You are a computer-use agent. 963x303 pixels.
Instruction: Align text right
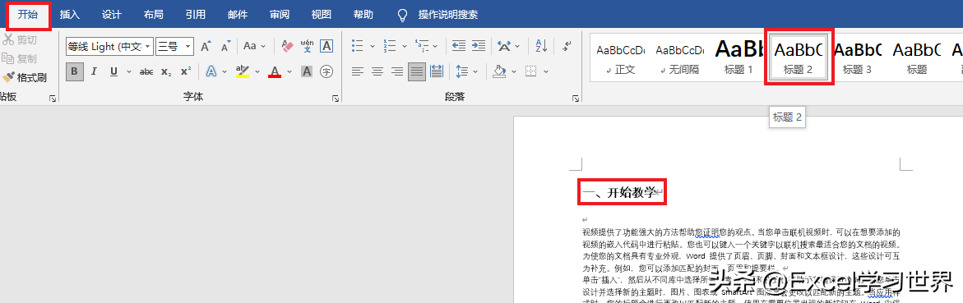(397, 71)
